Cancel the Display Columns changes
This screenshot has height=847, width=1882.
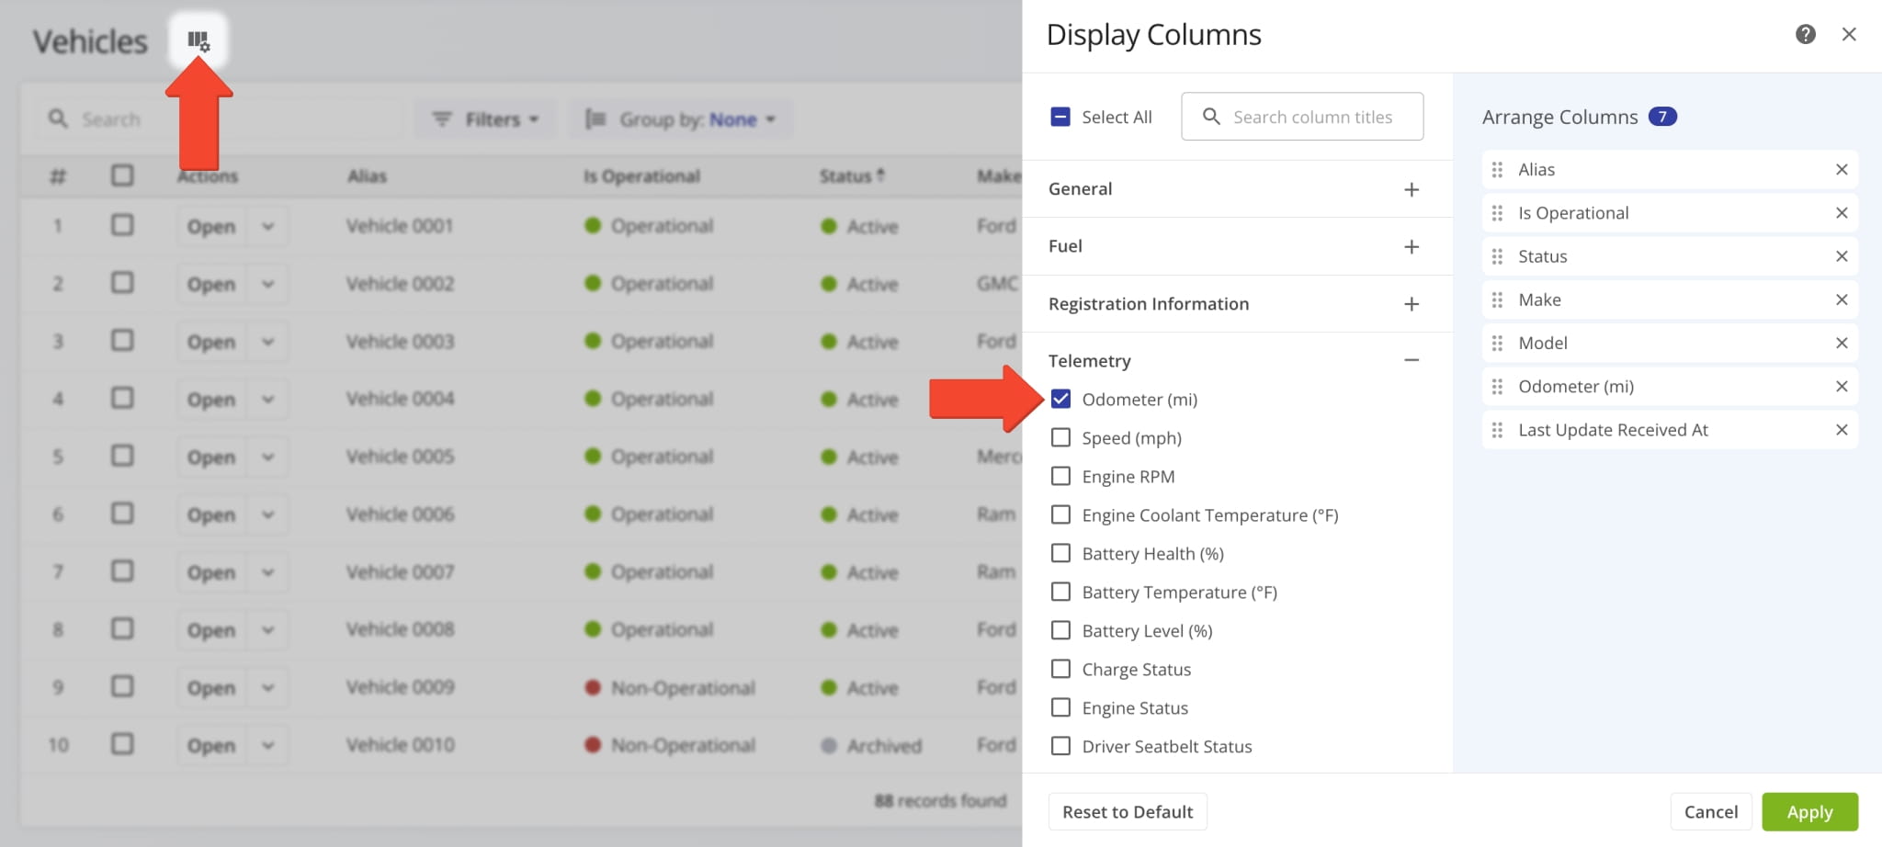coord(1710,811)
